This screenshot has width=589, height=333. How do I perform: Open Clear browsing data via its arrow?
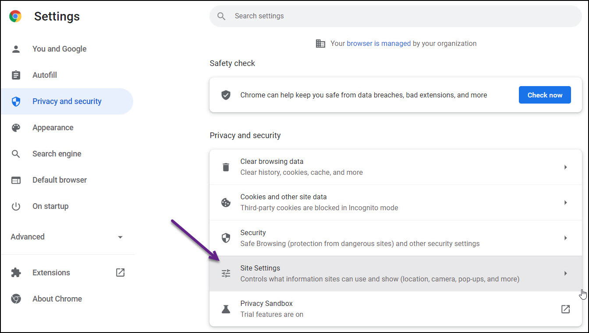(565, 167)
